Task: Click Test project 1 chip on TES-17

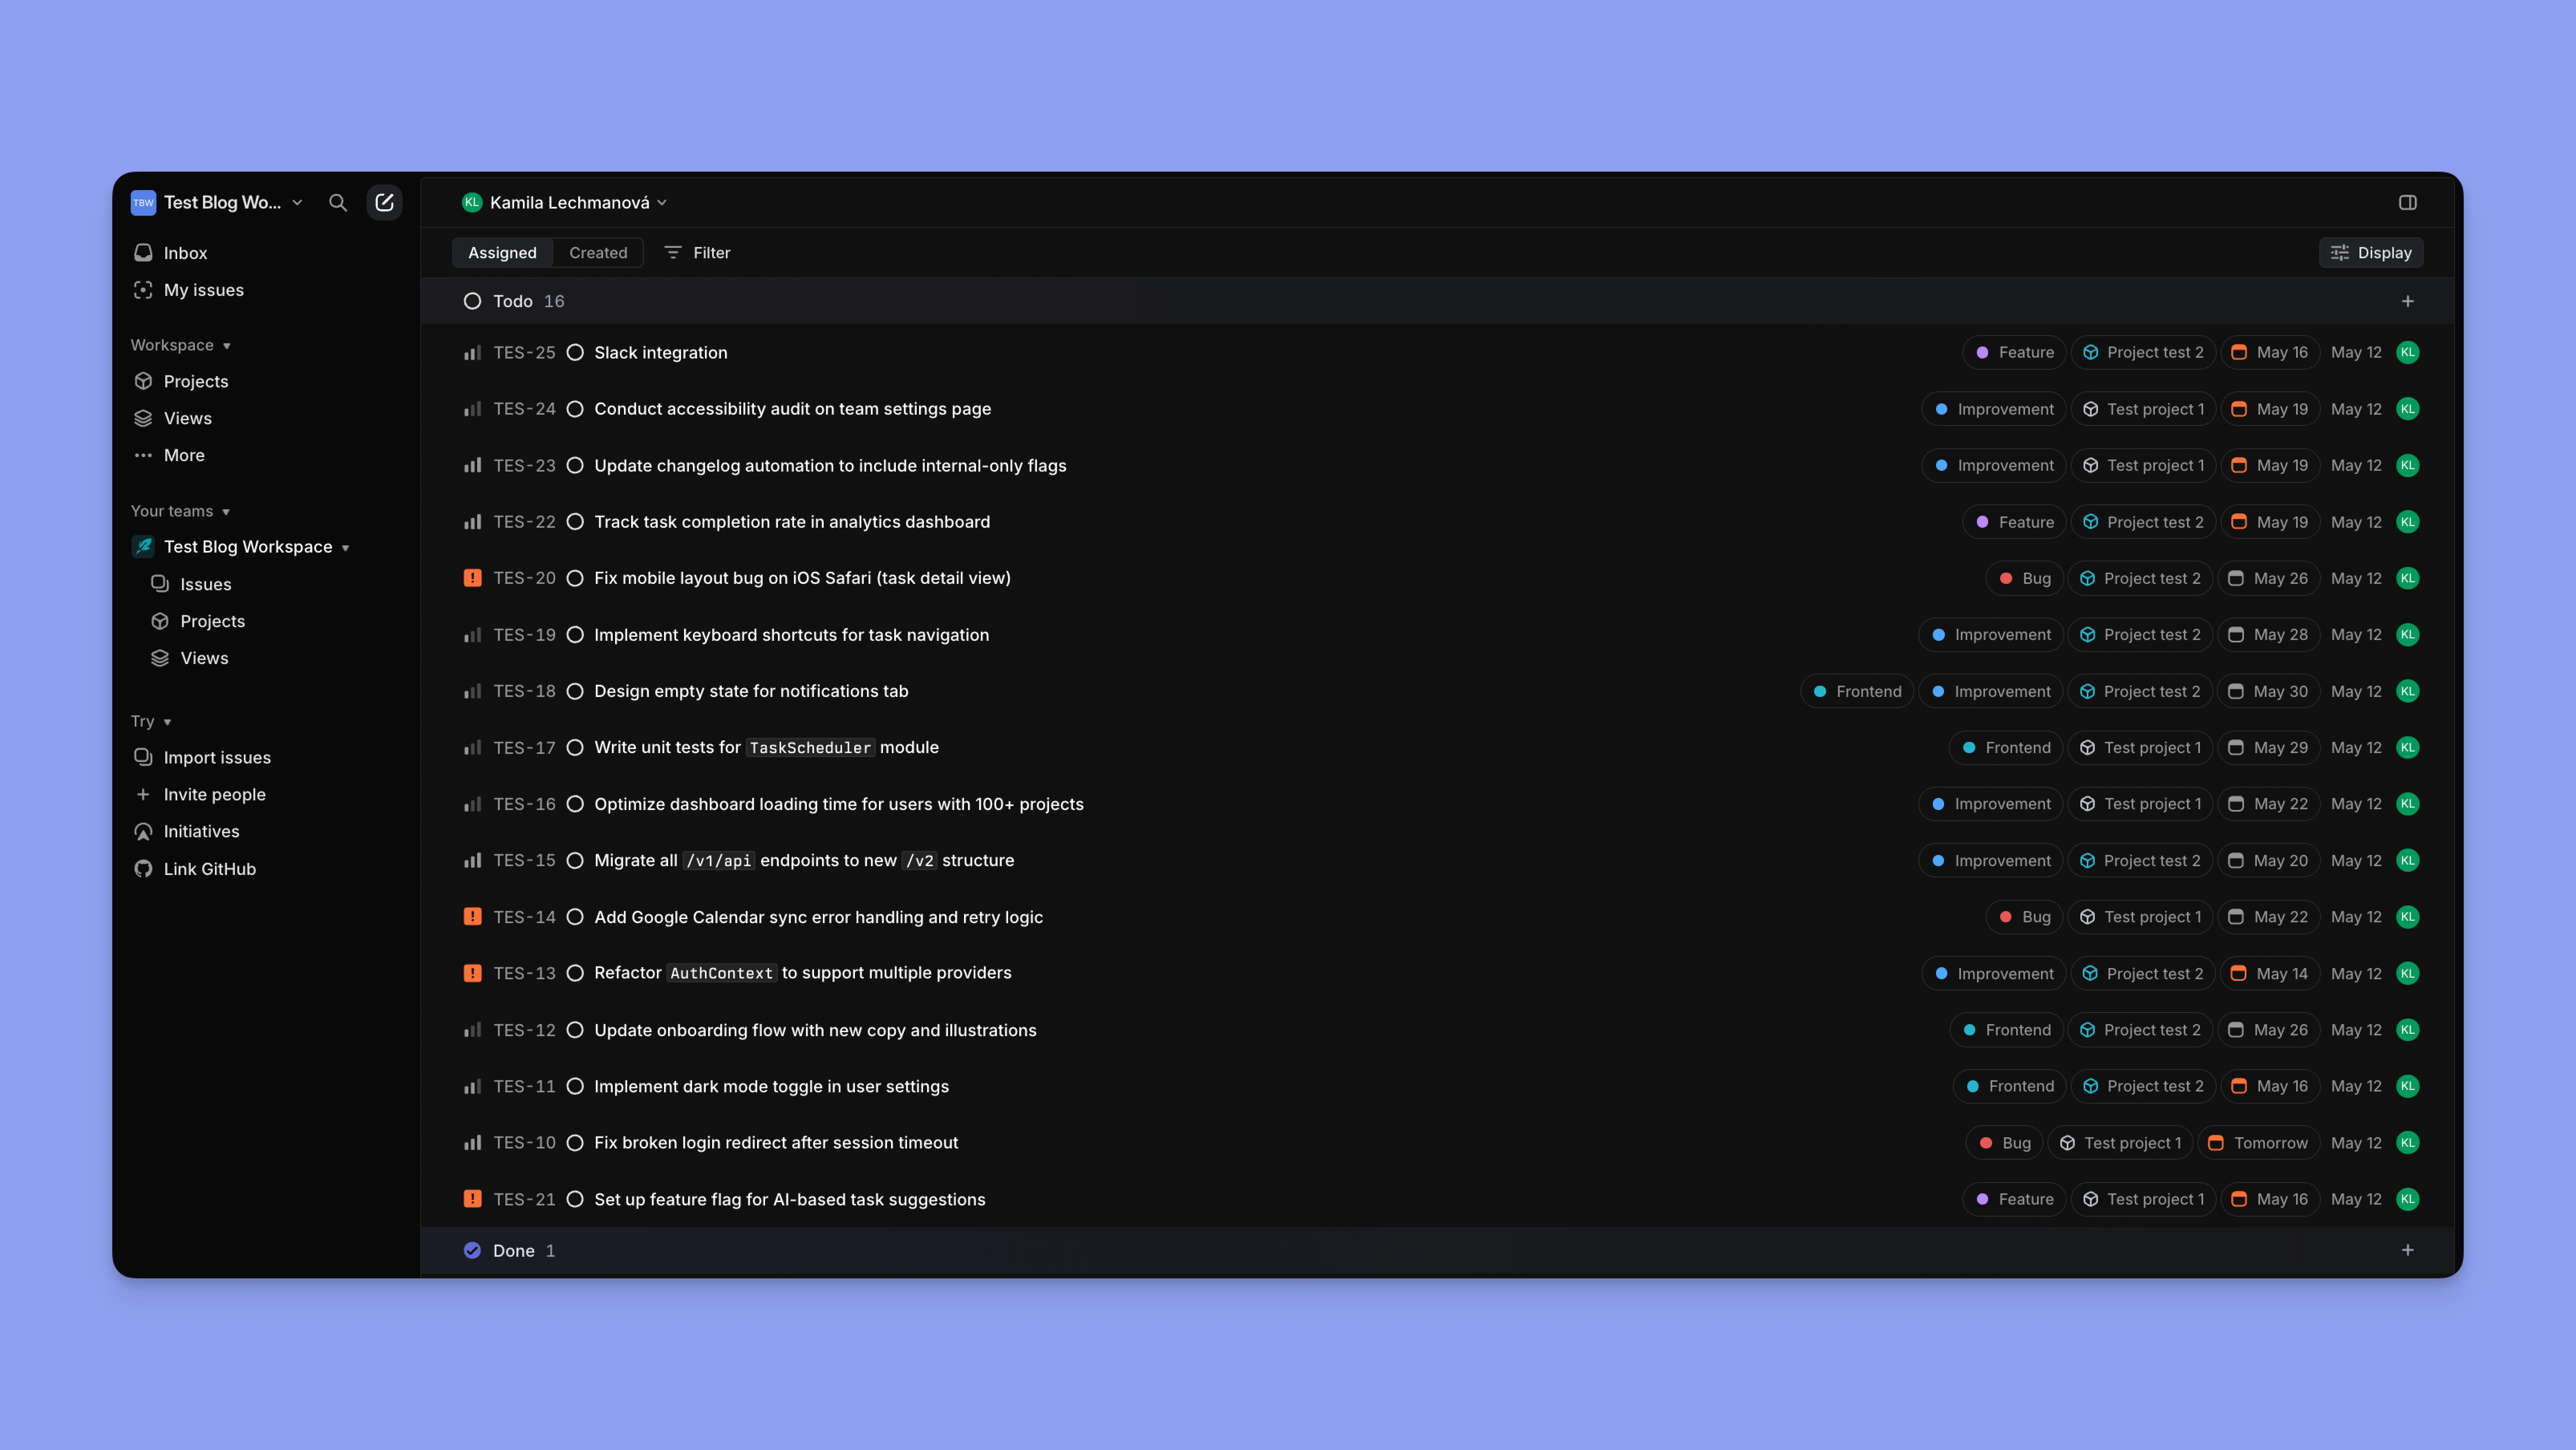Action: pos(2140,747)
